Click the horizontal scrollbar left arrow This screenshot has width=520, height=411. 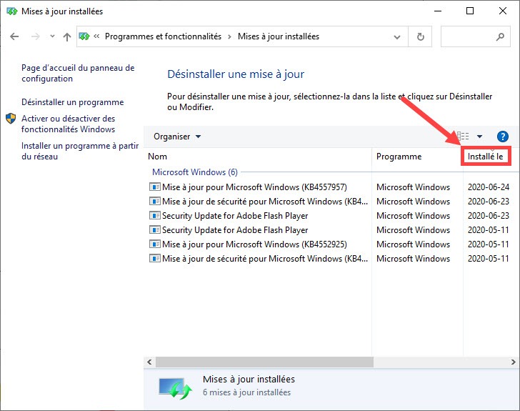click(x=149, y=362)
